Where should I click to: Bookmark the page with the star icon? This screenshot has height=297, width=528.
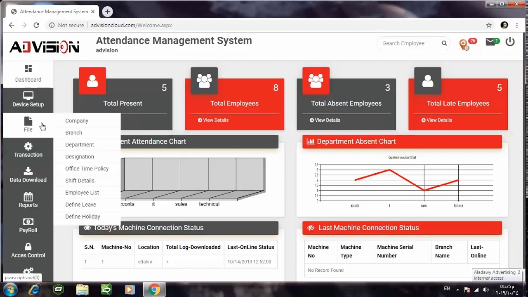489,25
